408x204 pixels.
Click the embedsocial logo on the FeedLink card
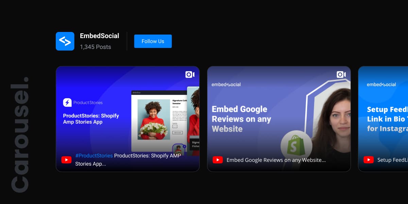pyautogui.click(x=381, y=84)
